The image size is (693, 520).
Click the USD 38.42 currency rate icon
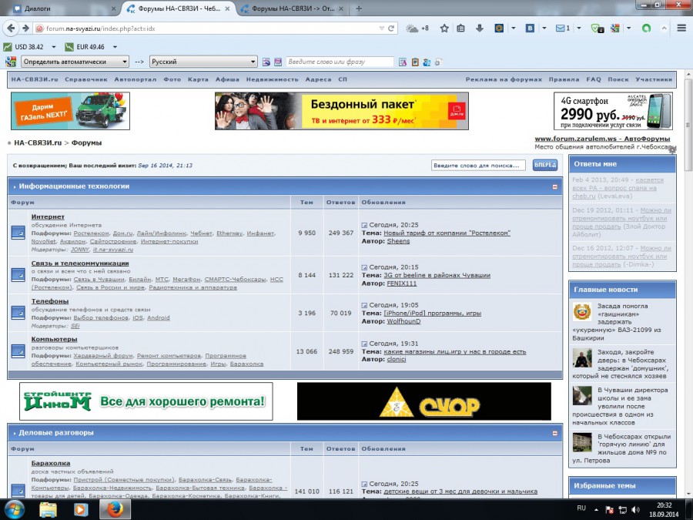click(x=8, y=47)
